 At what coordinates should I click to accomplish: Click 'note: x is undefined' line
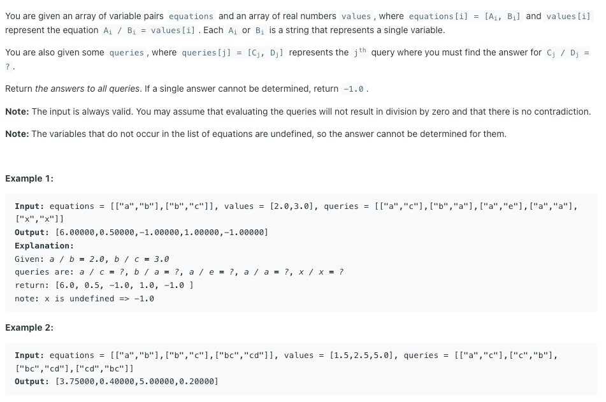84,299
